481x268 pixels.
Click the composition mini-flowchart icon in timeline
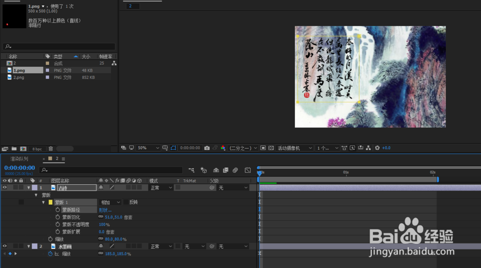pyautogui.click(x=191, y=170)
